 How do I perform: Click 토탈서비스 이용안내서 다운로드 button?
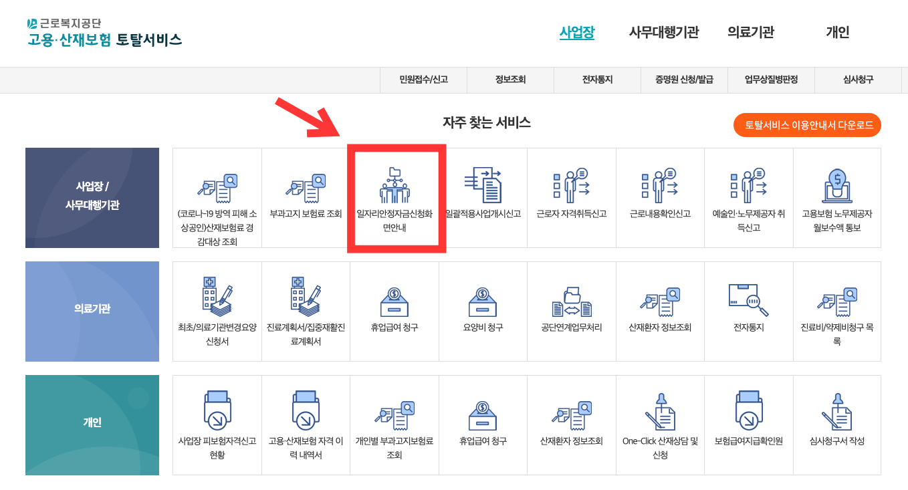point(807,125)
